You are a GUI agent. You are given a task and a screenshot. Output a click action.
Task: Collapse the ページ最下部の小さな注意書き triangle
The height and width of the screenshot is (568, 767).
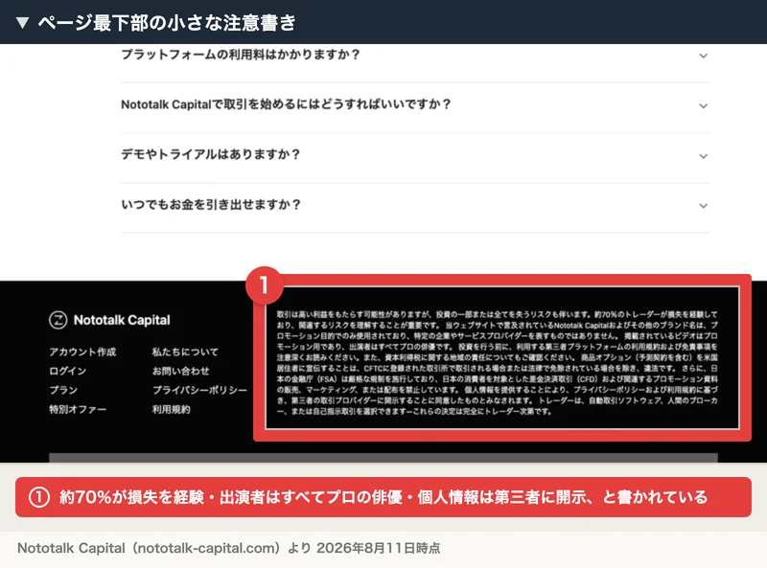22,22
